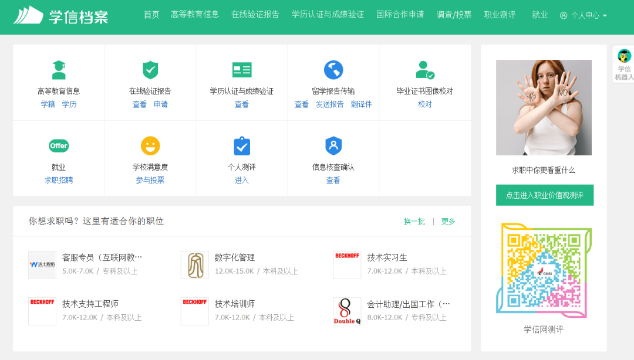The height and width of the screenshot is (360, 634).
Task: Click the 你想求职吗？这里有适合你的职位 heading
Action: [x=96, y=221]
